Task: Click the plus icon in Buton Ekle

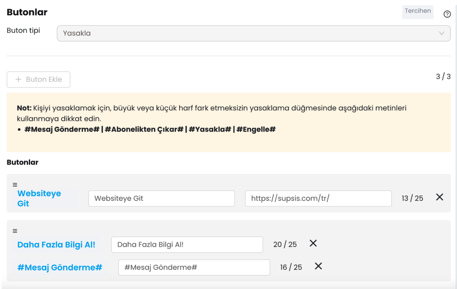Action: 19,79
